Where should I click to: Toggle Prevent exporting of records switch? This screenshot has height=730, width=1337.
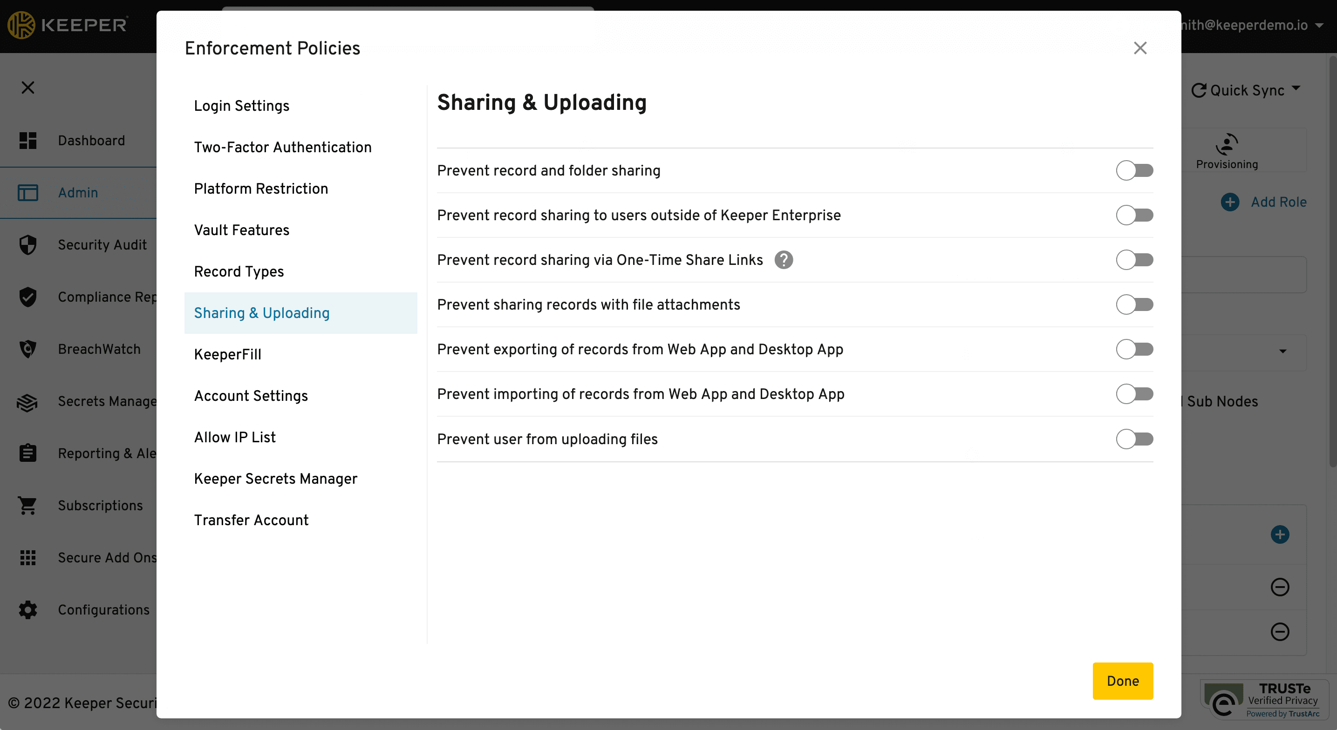click(x=1134, y=349)
